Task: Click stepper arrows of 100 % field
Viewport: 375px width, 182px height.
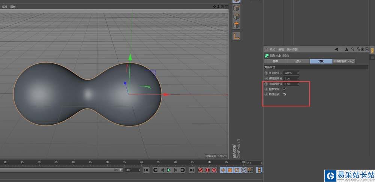Action: click(x=298, y=73)
